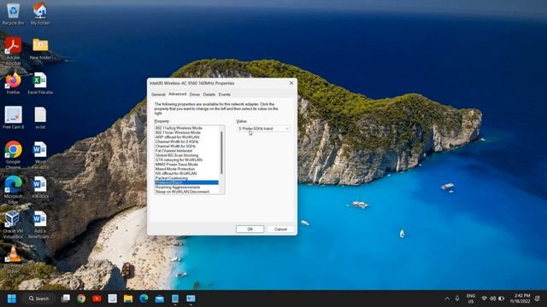Open YouTube app in the taskbar
Screen dimensions: 547x307
(x=97, y=298)
